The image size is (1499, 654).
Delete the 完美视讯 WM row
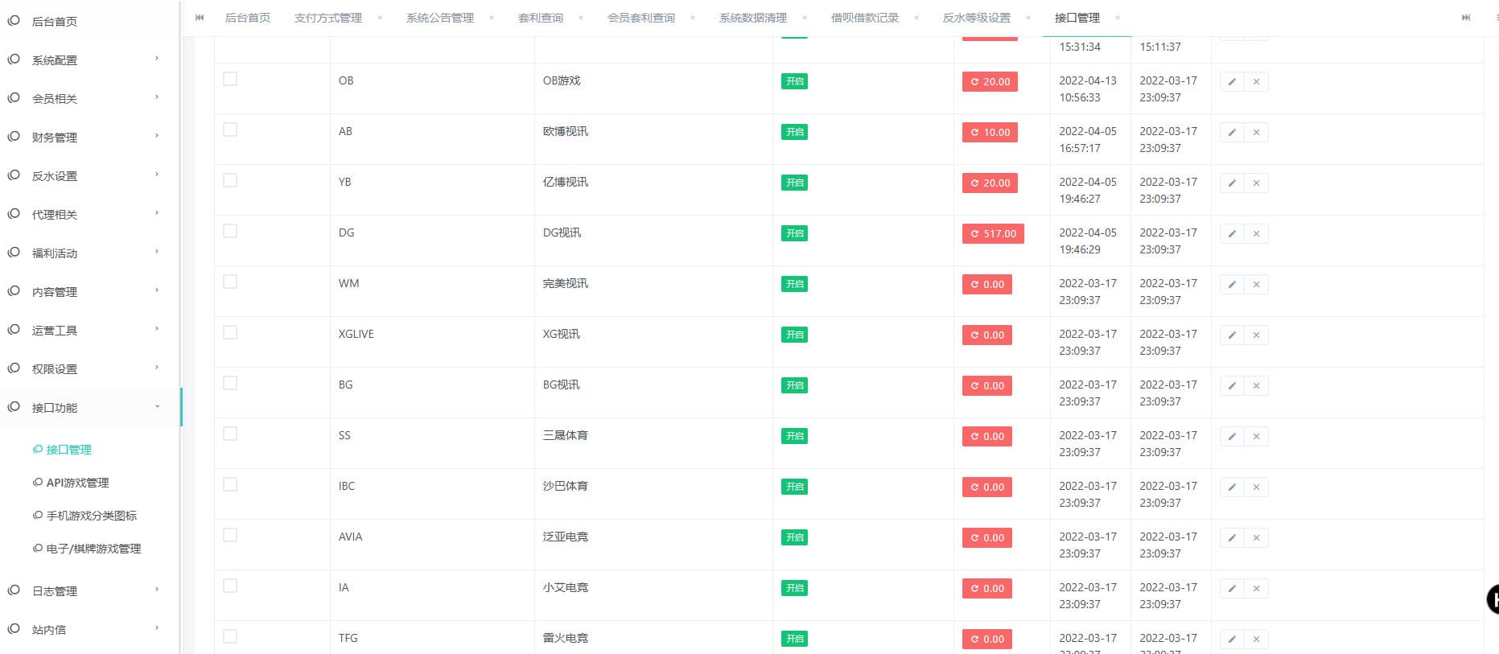coord(1256,285)
